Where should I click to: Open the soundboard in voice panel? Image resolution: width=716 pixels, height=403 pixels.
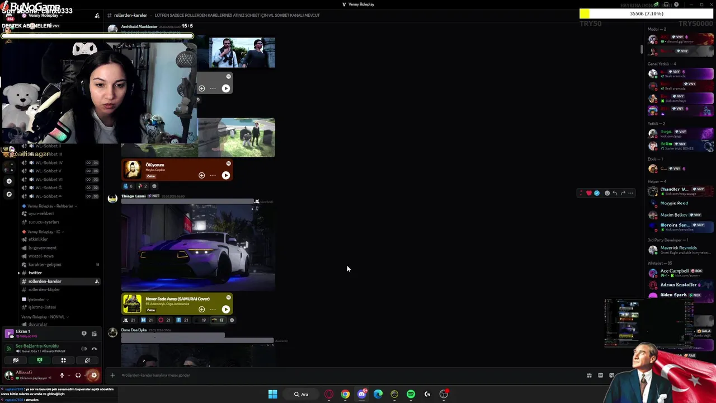87,360
